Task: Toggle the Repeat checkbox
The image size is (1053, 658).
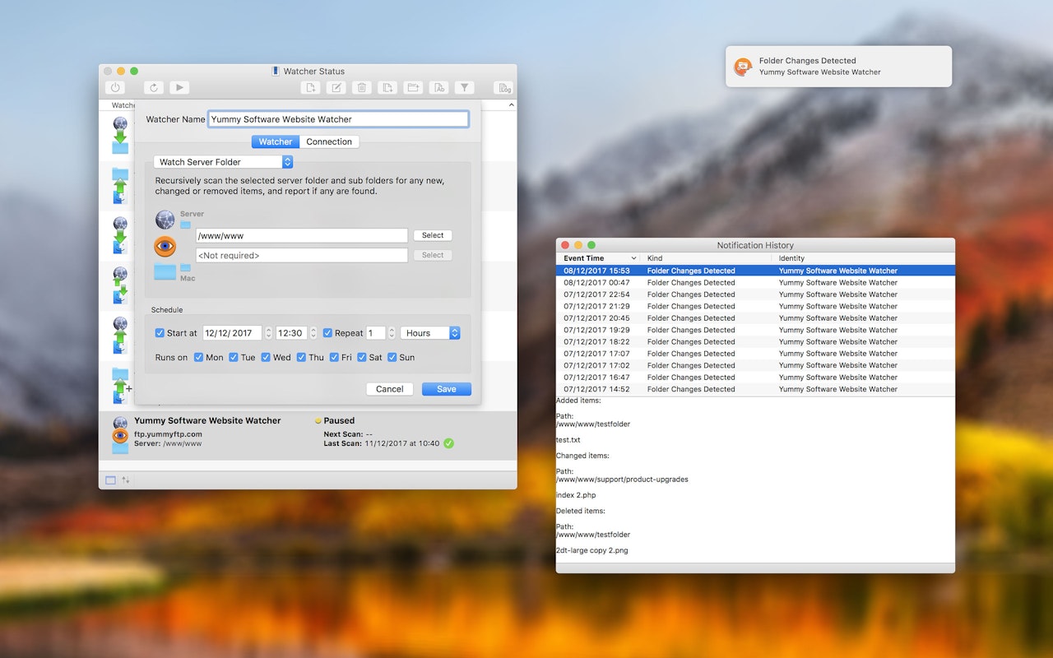Action: (x=327, y=333)
